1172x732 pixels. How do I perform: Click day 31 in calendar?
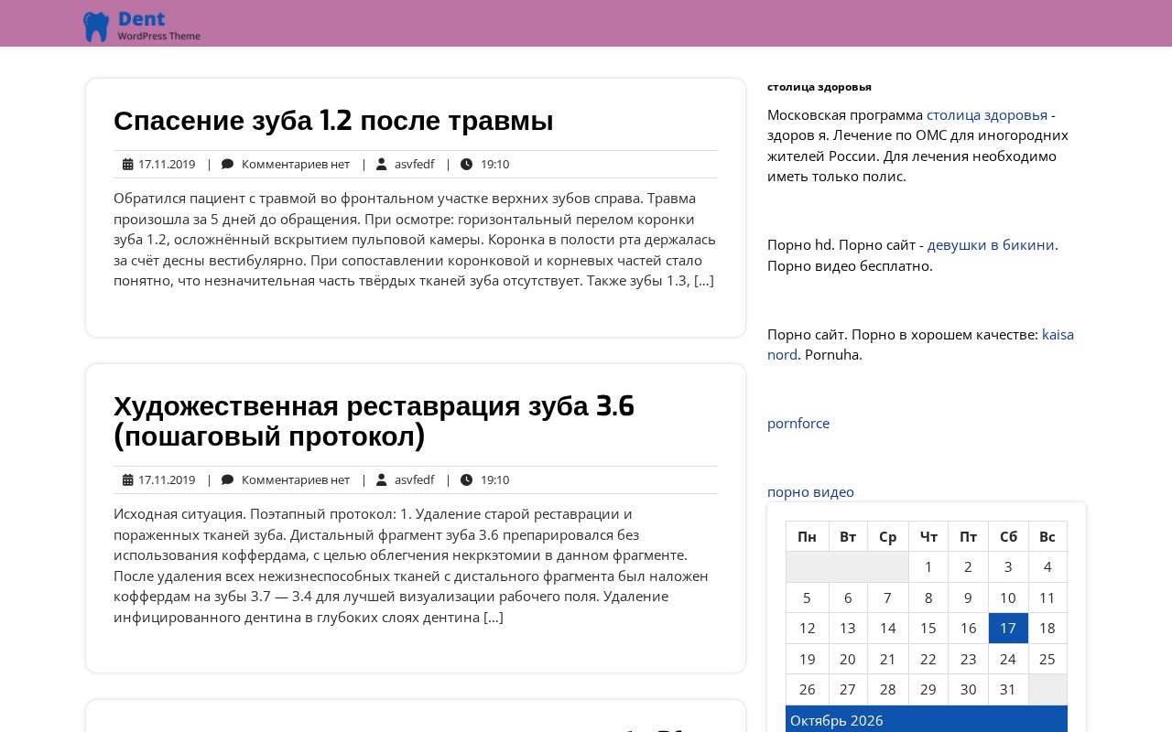tap(1008, 690)
